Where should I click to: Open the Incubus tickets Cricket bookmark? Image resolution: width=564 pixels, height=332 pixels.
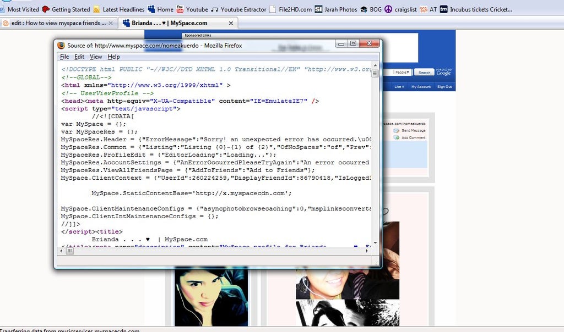tap(481, 9)
